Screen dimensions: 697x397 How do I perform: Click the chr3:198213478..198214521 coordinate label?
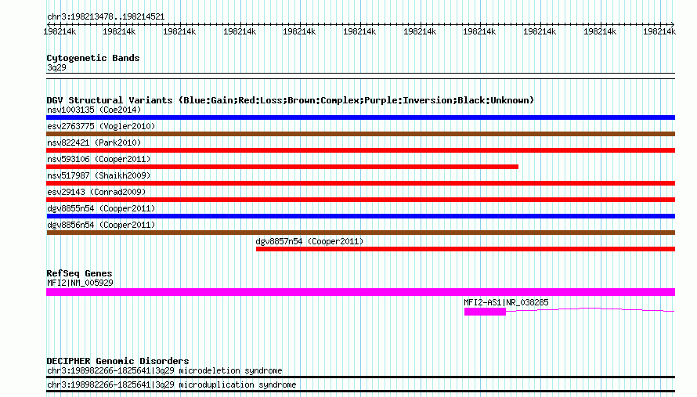point(106,17)
